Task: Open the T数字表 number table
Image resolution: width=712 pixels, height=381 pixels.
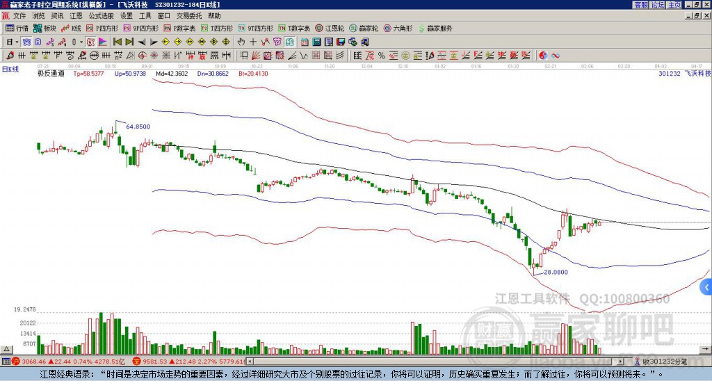Action: tap(294, 28)
